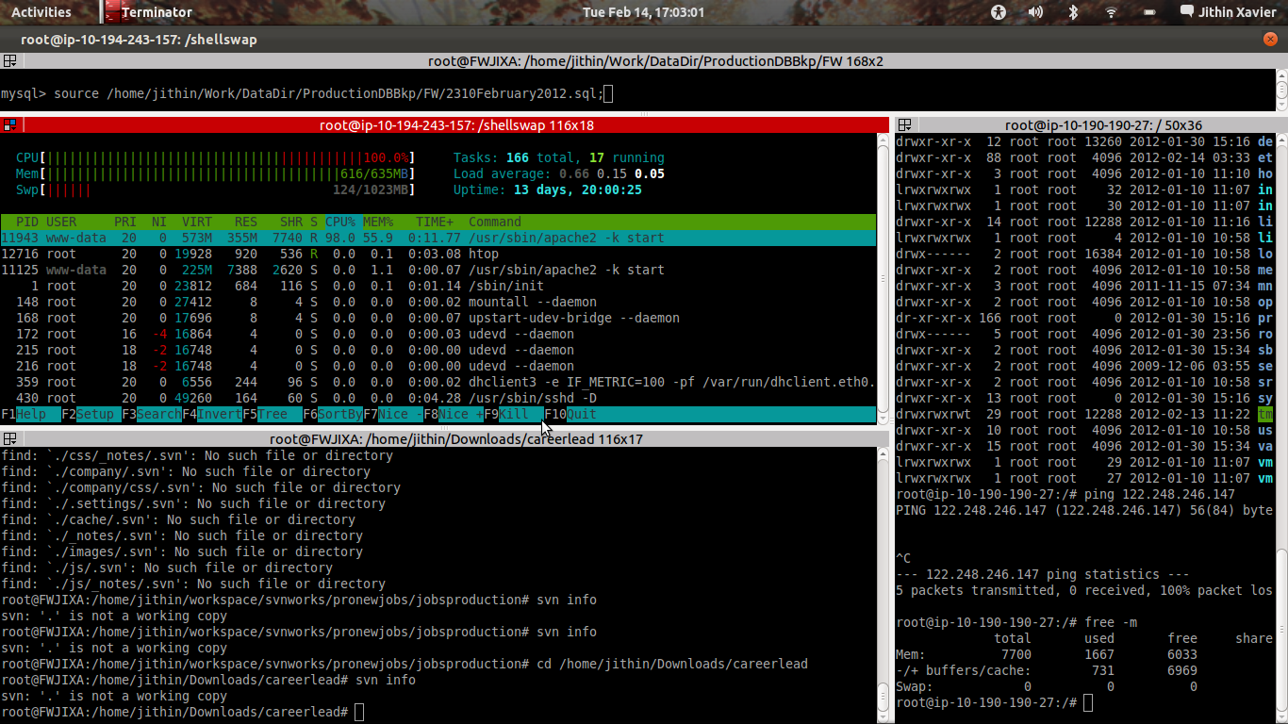The image size is (1288, 724).
Task: Sort htop by the PID column header
Action: point(27,222)
